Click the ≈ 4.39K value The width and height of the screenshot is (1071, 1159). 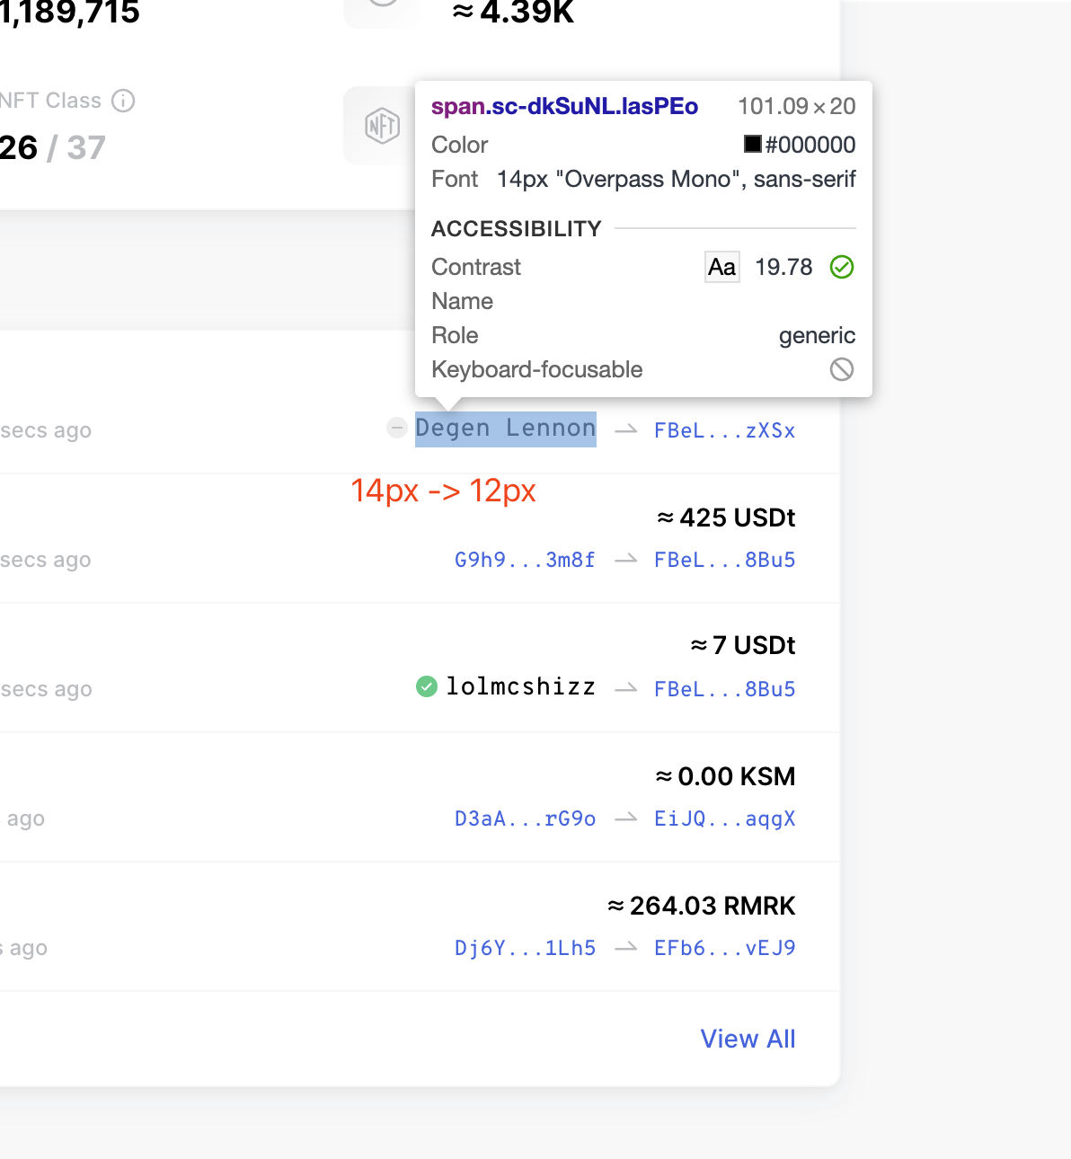click(x=513, y=12)
